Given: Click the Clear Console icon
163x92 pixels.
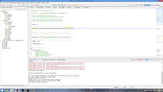Looking at the screenshot, I should click(x=143, y=60).
